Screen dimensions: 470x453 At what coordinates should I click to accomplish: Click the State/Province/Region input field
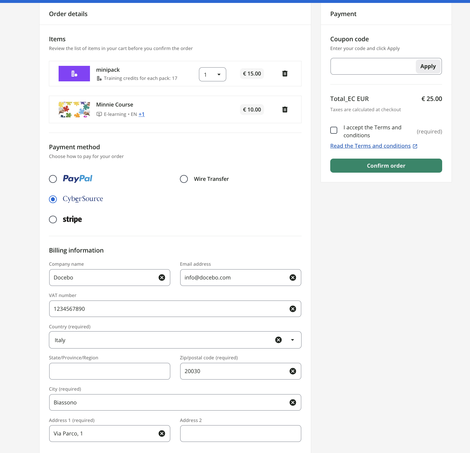pyautogui.click(x=110, y=371)
